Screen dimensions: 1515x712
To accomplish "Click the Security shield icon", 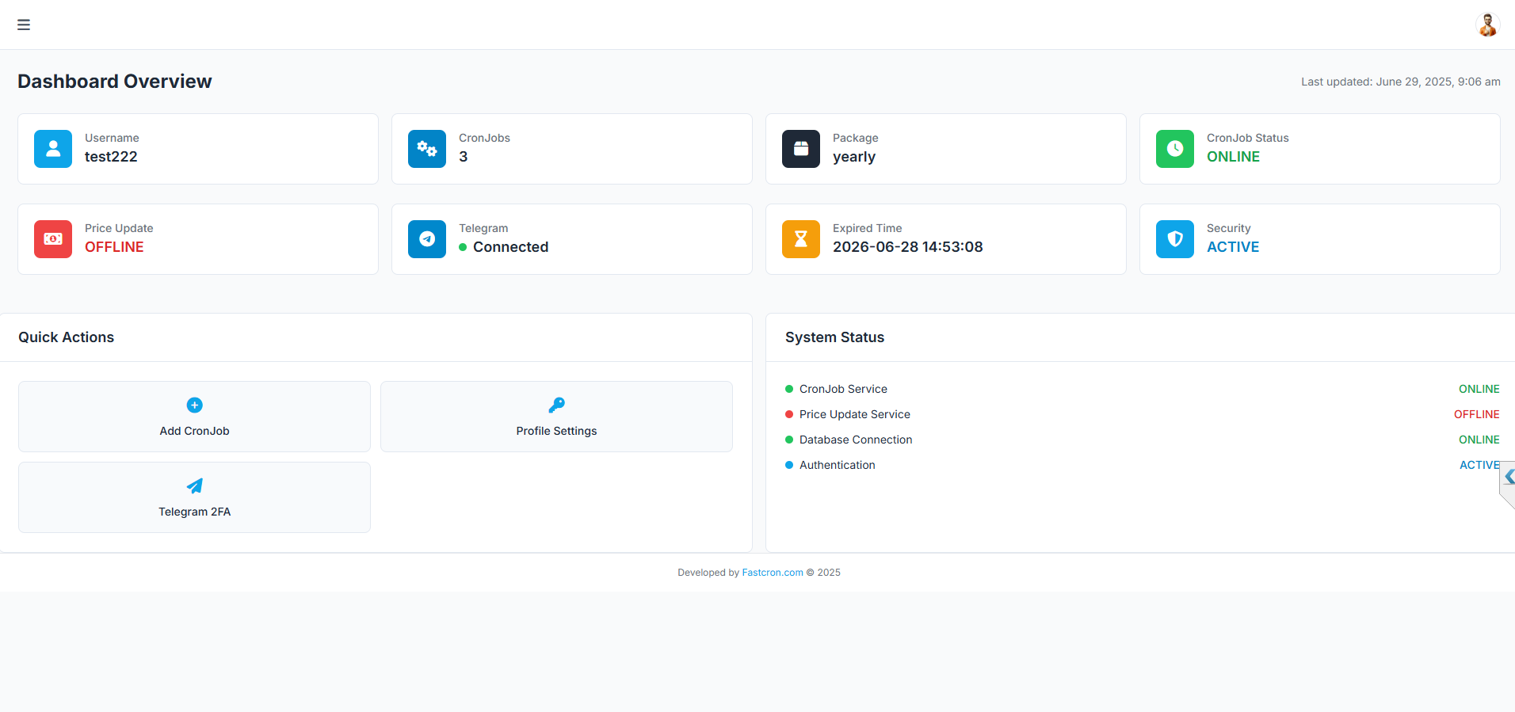I will [x=1175, y=239].
